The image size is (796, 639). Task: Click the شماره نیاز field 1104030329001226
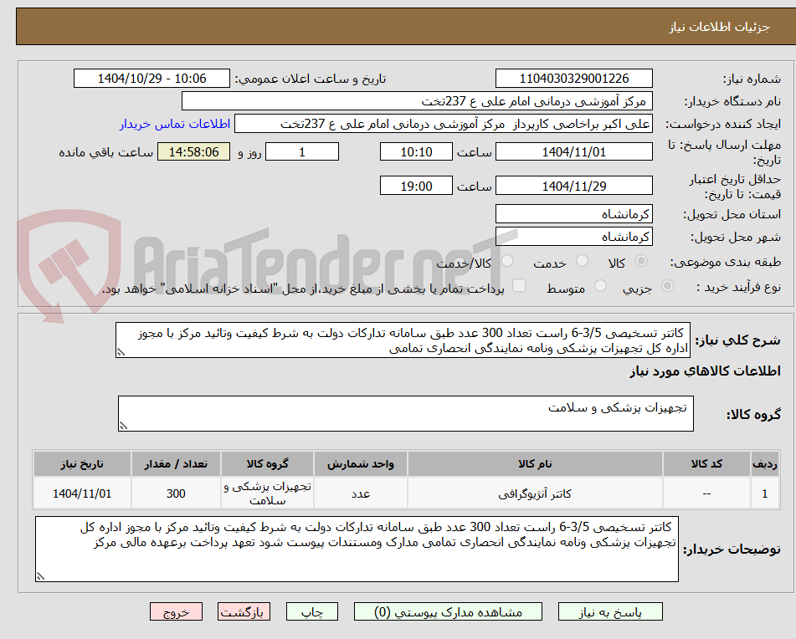[x=573, y=79]
